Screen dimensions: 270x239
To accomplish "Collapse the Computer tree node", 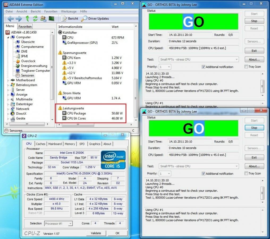I will pyautogui.click(x=8, y=37).
